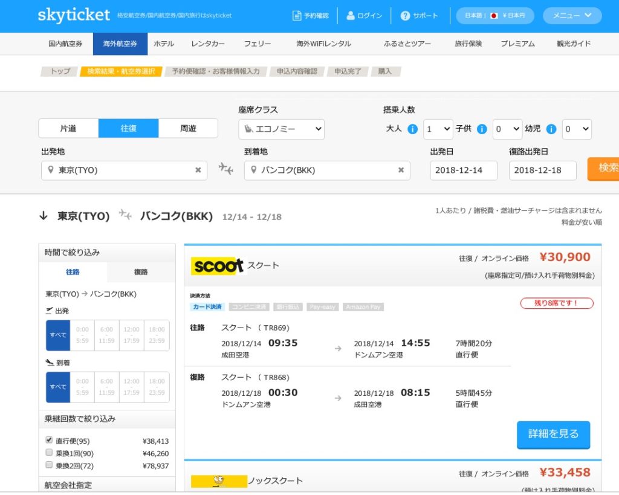Image resolution: width=619 pixels, height=495 pixels.
Task: Open the 予約確認 booking confirmation icon
Action: coord(296,15)
